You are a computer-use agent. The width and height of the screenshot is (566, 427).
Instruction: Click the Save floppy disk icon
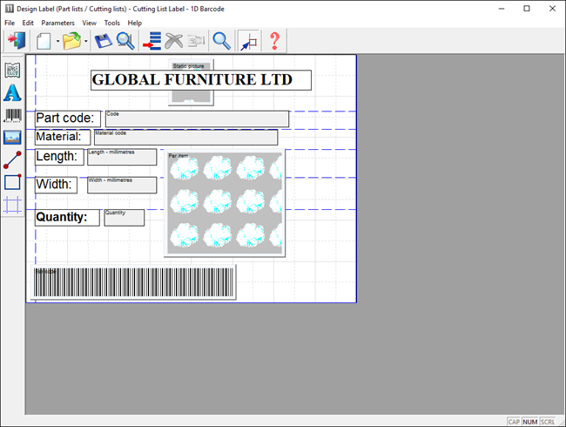click(103, 41)
